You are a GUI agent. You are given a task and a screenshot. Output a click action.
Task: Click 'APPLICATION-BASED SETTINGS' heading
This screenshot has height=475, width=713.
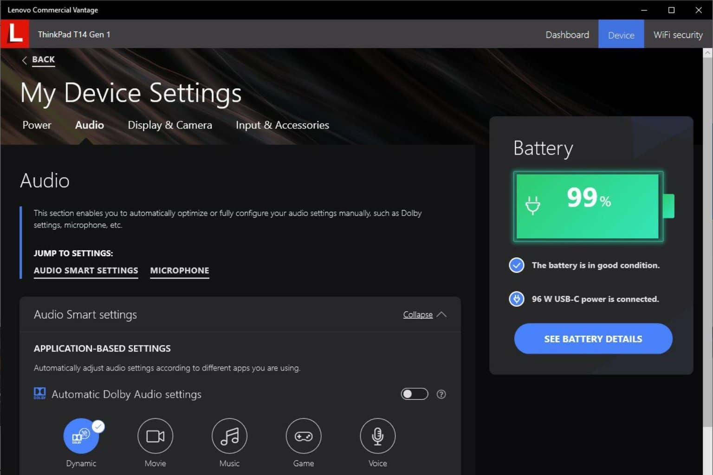(x=102, y=348)
